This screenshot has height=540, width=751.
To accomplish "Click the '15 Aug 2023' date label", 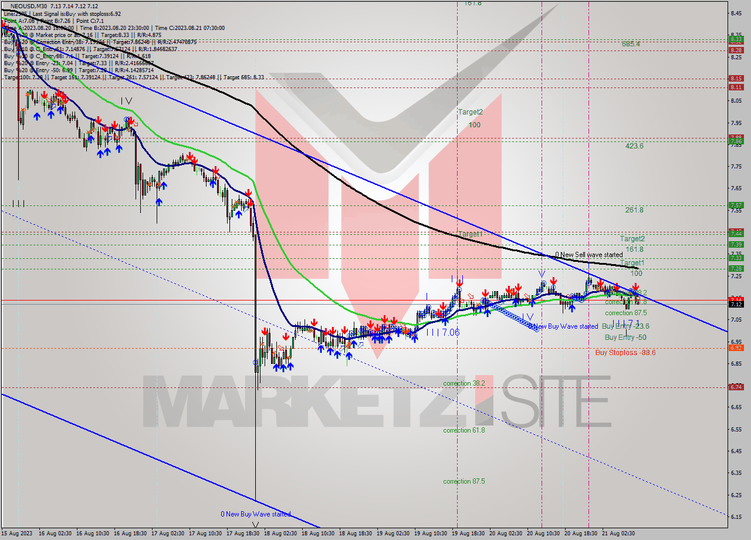I will tap(18, 534).
